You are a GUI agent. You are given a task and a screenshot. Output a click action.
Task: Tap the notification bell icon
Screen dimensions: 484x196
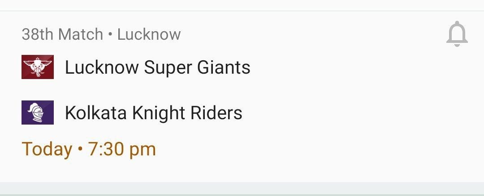pyautogui.click(x=457, y=34)
